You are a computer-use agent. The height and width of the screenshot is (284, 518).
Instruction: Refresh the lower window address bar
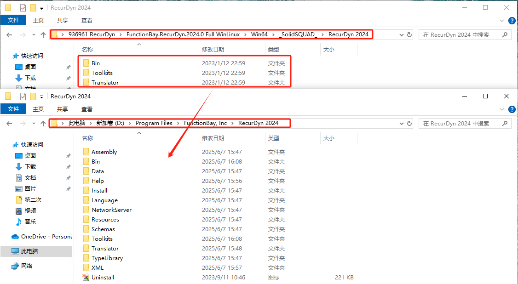point(409,123)
